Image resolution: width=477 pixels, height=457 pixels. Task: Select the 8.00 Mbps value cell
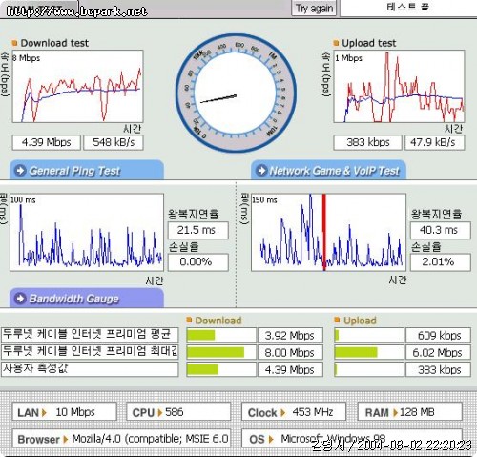291,352
